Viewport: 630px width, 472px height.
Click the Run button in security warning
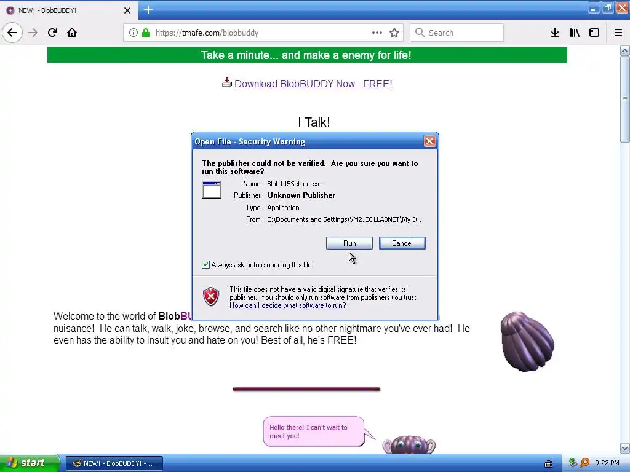[349, 243]
